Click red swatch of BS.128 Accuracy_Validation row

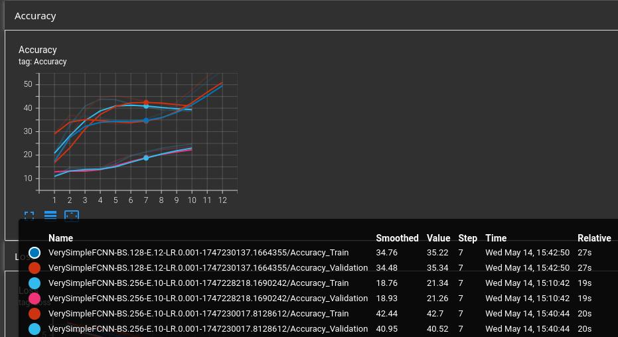point(35,268)
